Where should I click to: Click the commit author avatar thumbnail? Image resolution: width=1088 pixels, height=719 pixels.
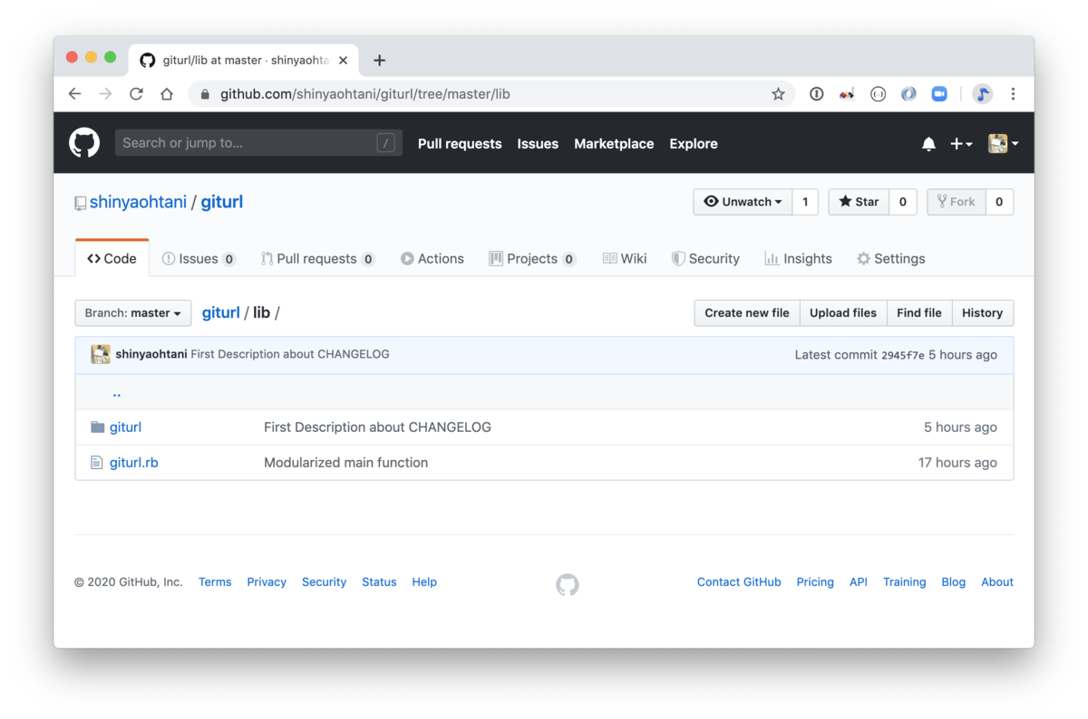pos(101,354)
